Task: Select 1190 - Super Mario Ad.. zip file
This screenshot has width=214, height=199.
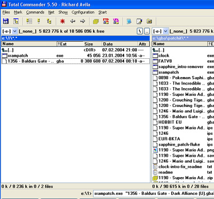Action: tap(183, 178)
